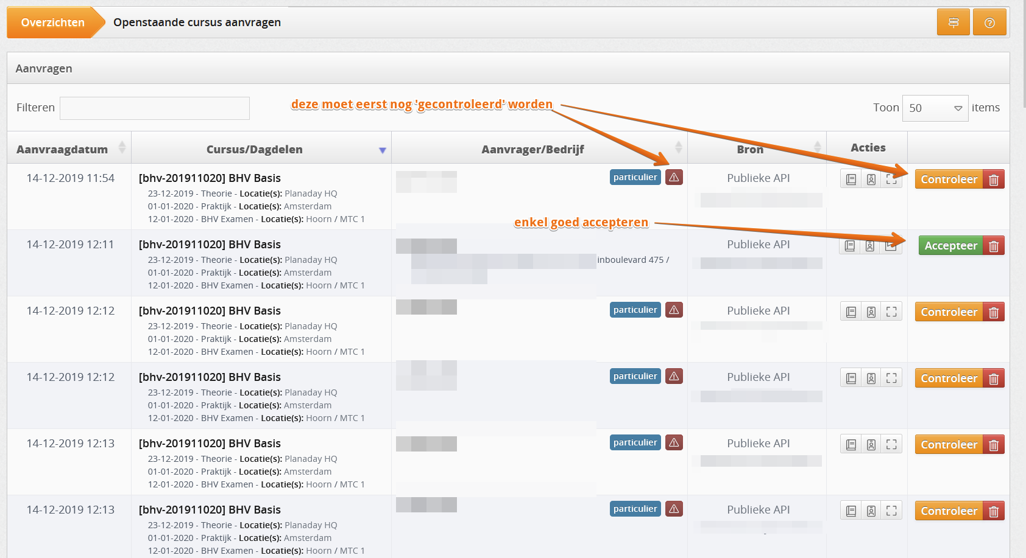Click the Aanvragen panel header

click(x=508, y=68)
